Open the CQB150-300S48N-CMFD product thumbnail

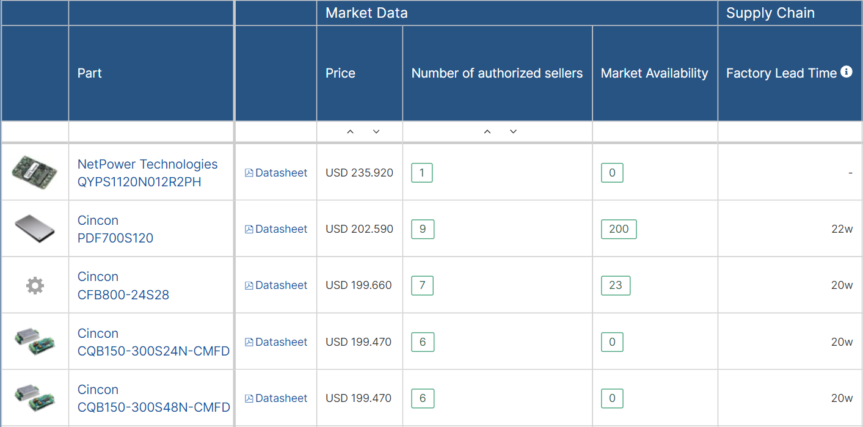[x=35, y=398]
